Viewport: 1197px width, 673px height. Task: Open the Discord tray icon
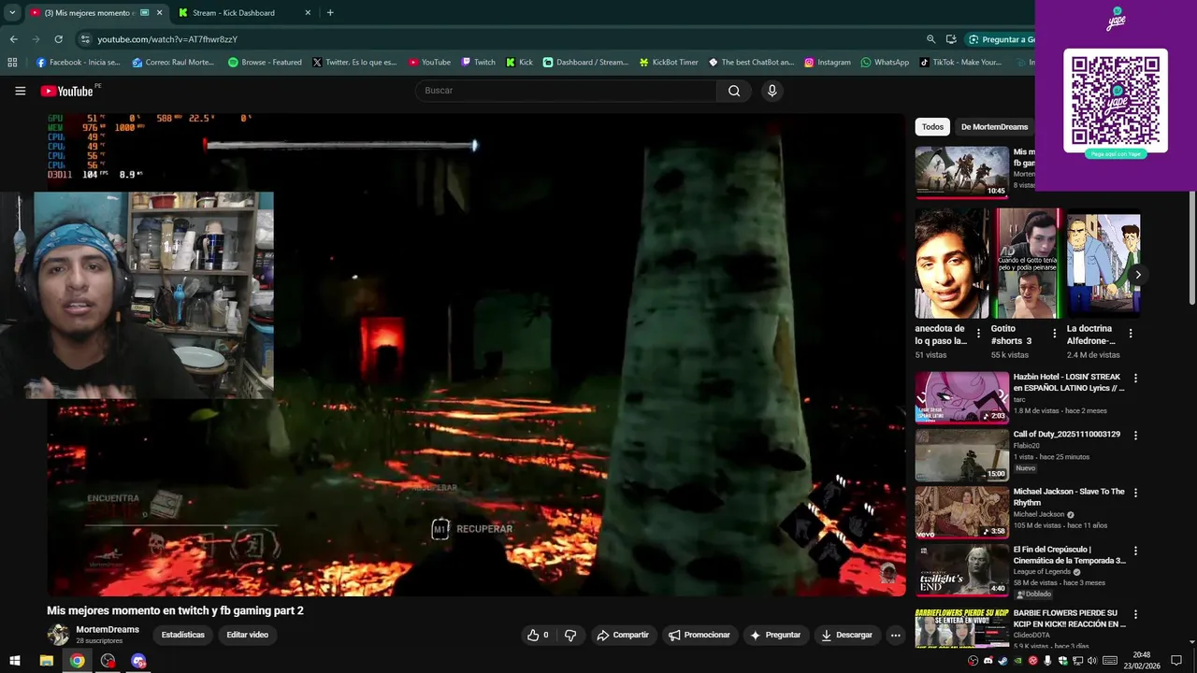(x=988, y=661)
